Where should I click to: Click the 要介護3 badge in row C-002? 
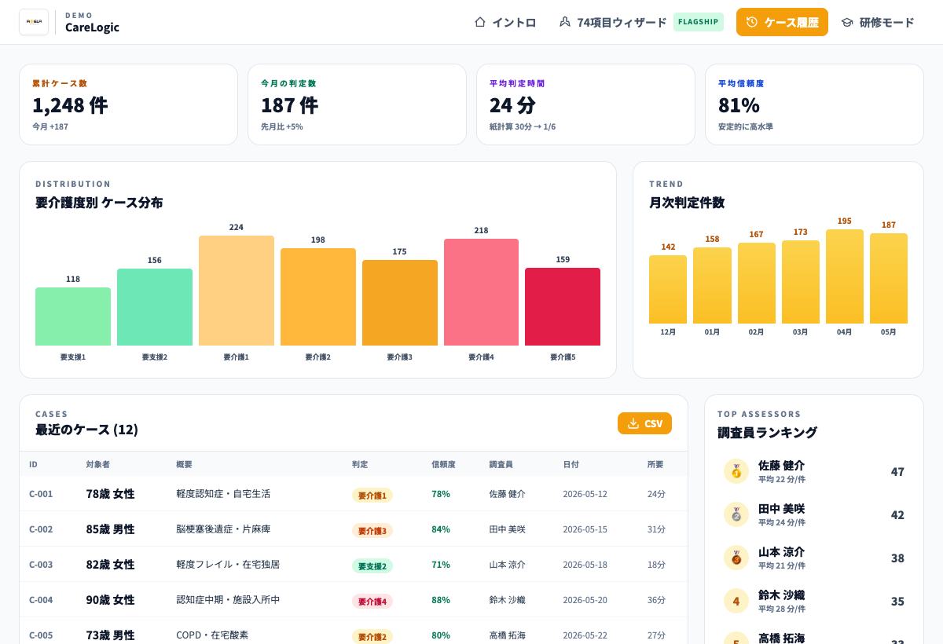pos(372,530)
